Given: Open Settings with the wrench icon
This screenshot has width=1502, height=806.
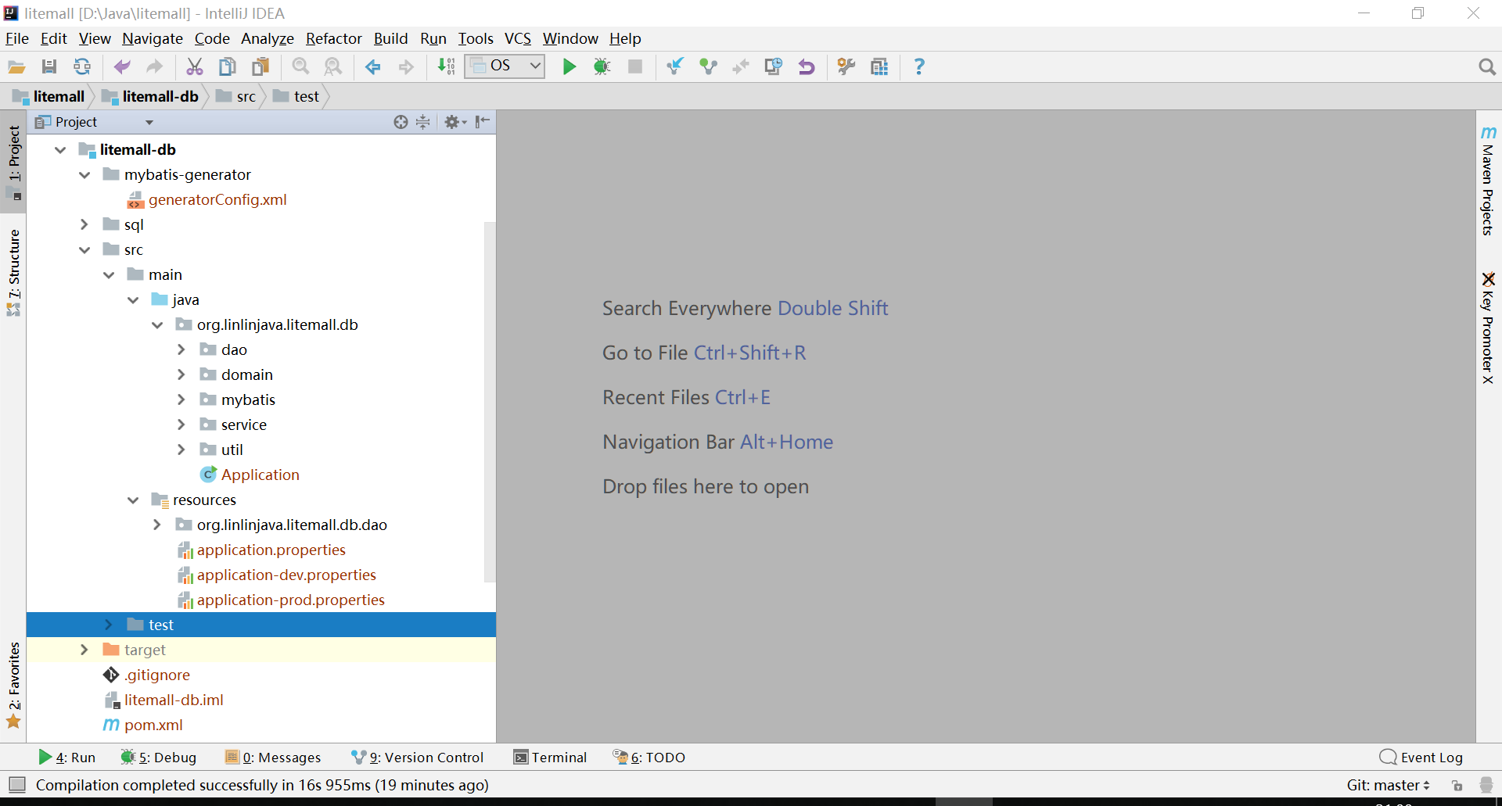Looking at the screenshot, I should click(x=846, y=67).
